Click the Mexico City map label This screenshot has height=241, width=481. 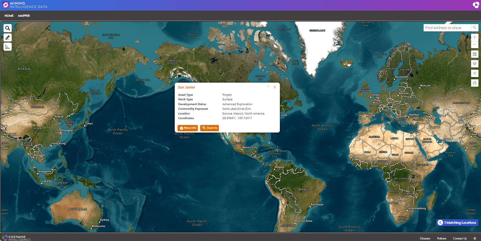[x=250, y=147]
